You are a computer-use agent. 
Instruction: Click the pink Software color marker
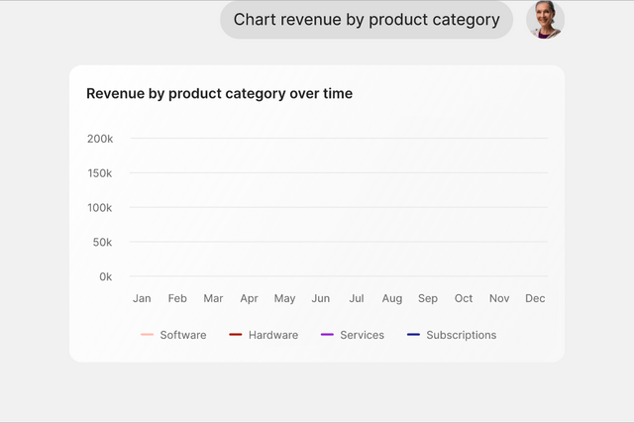click(x=147, y=335)
